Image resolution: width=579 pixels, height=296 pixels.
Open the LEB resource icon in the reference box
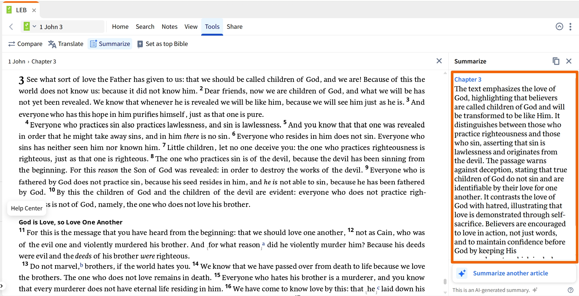27,27
